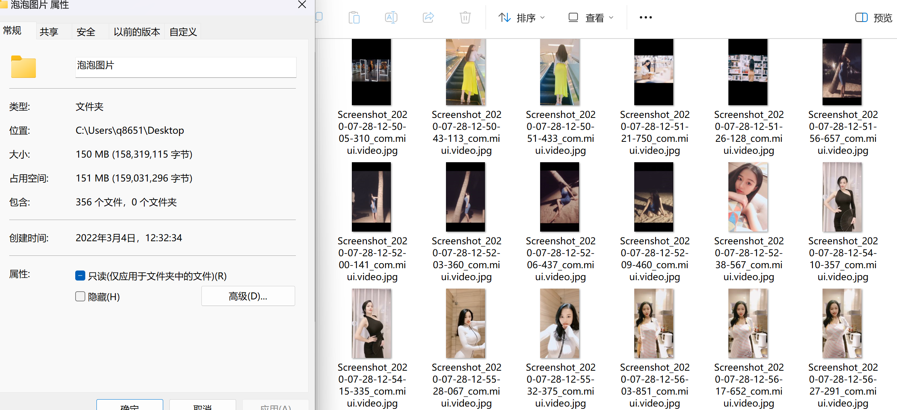Switch to the 共享 tab
This screenshot has height=410, width=897.
click(x=49, y=32)
